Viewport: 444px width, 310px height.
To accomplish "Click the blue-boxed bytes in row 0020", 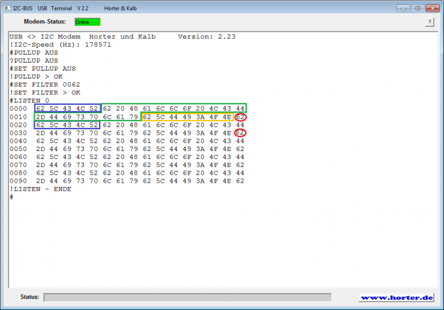I will pyautogui.click(x=67, y=125).
